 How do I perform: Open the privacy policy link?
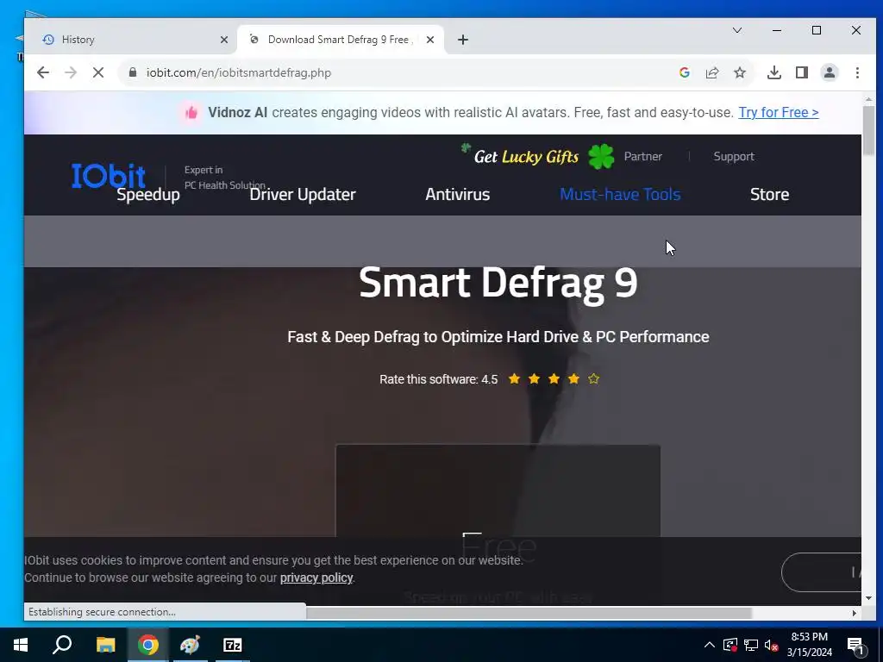316,578
